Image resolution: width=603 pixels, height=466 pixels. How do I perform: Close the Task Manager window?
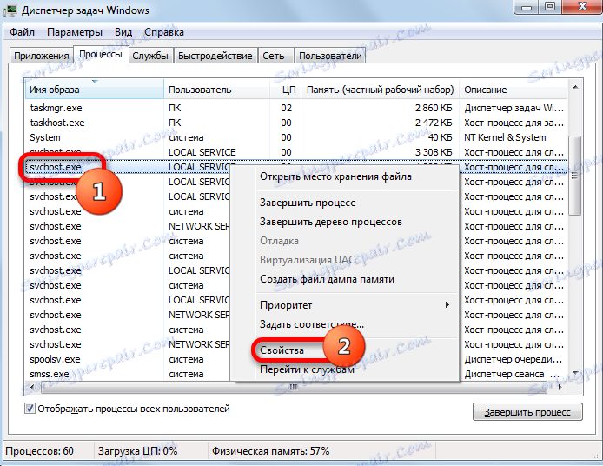[x=582, y=7]
